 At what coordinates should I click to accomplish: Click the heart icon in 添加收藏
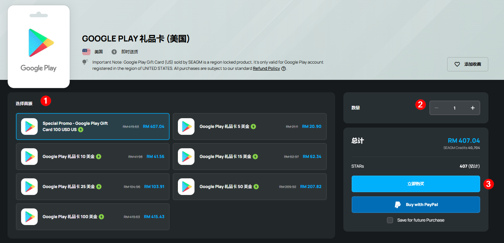click(x=457, y=64)
